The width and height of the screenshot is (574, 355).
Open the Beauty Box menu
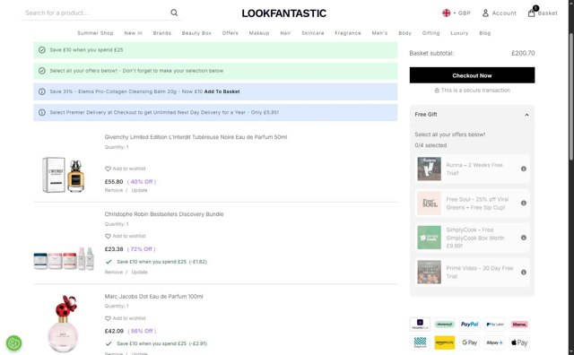coord(196,33)
